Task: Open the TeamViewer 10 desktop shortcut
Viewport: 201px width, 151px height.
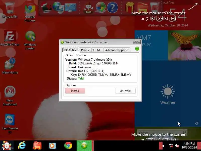Action: click(x=10, y=124)
